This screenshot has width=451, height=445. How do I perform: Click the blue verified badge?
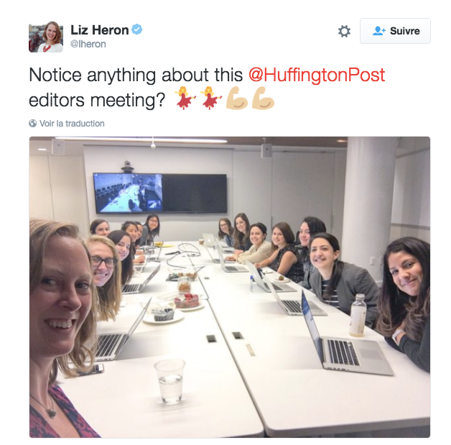(x=137, y=29)
